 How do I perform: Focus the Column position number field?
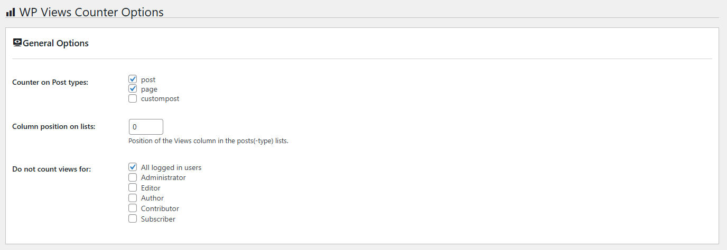tap(146, 127)
